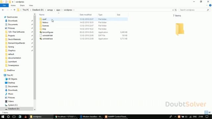Open the DamaniVidyaMandir folder

tap(17, 43)
